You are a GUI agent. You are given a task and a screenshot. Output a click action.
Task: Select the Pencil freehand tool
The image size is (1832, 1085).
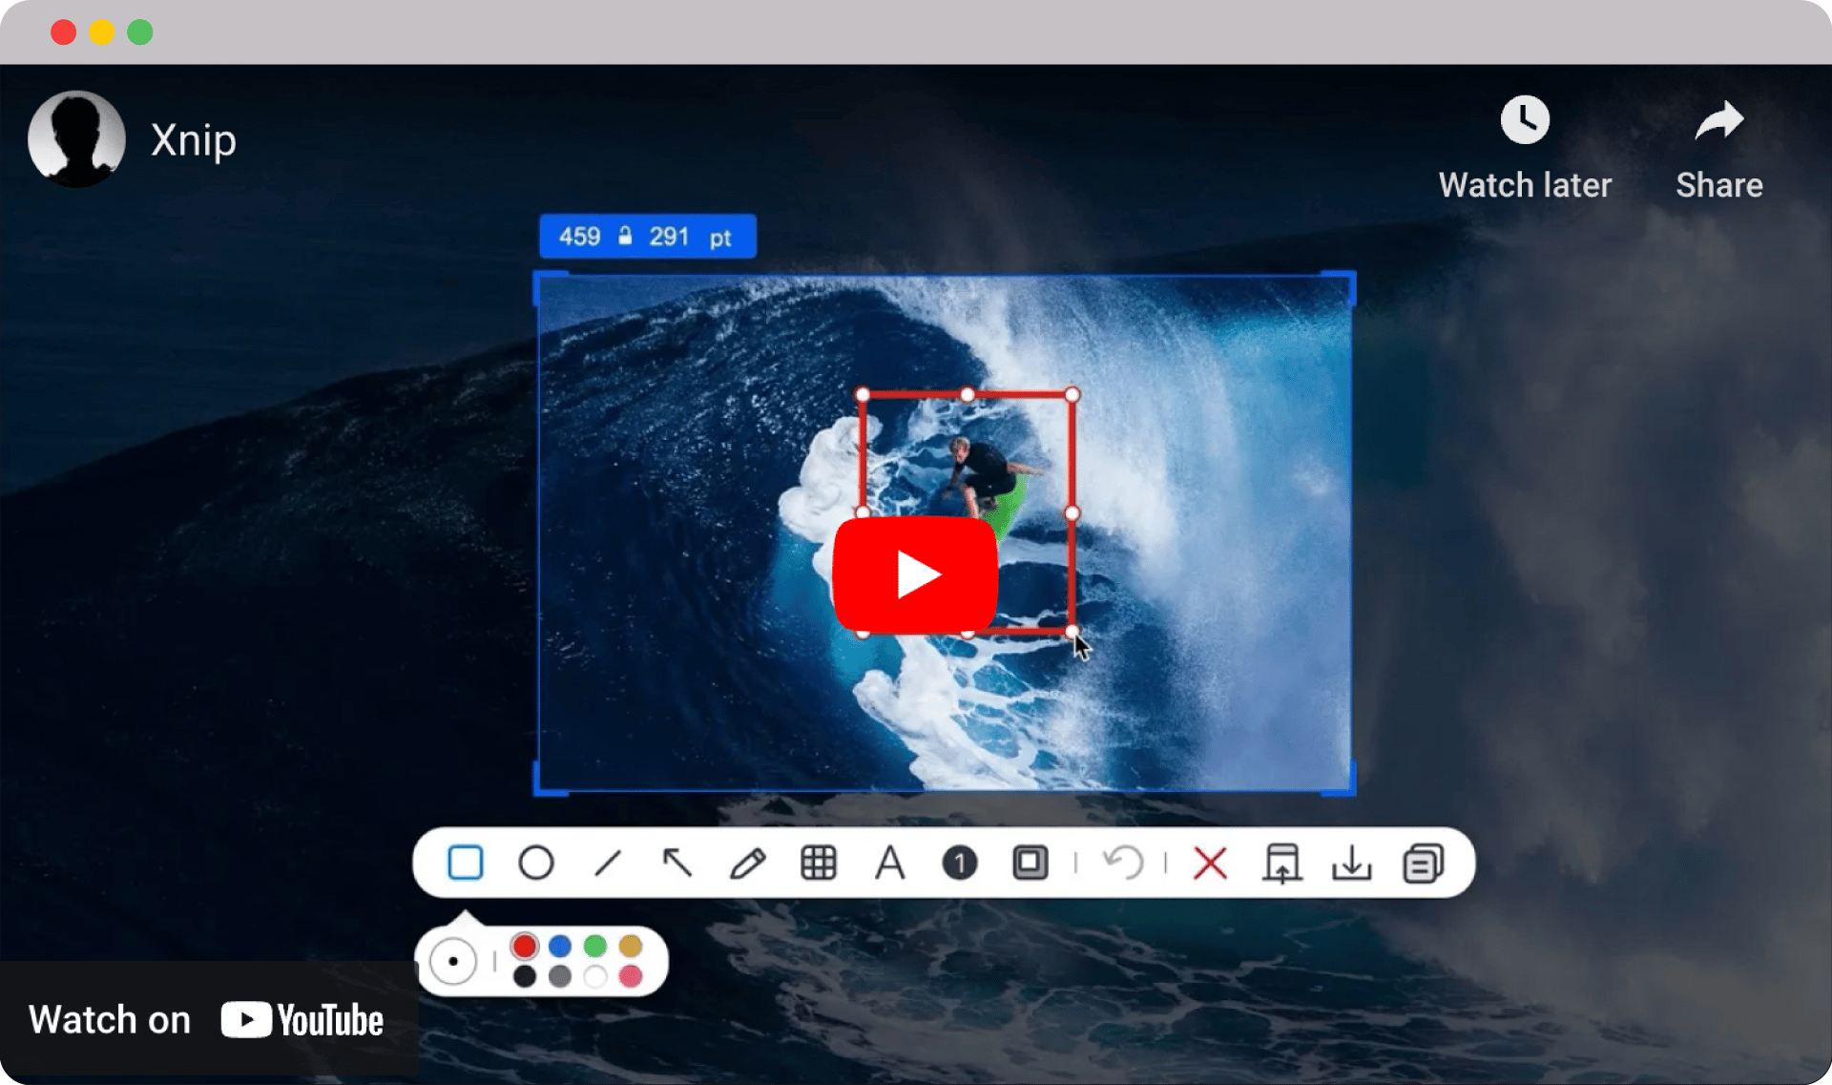(747, 863)
